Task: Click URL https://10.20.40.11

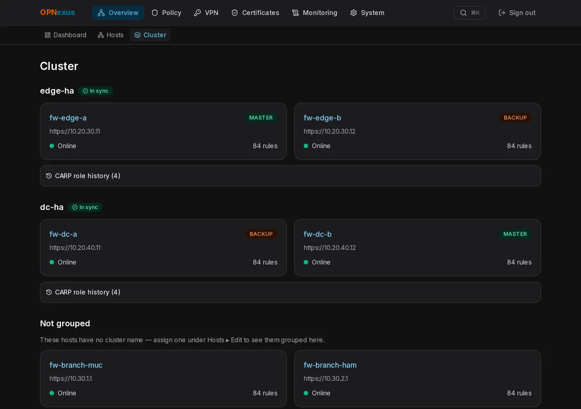Action: [75, 248]
